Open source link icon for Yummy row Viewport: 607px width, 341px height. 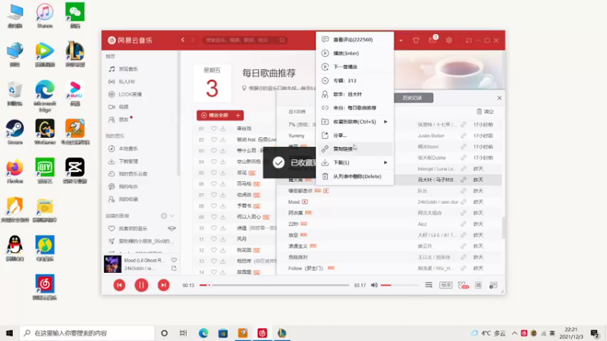463,136
